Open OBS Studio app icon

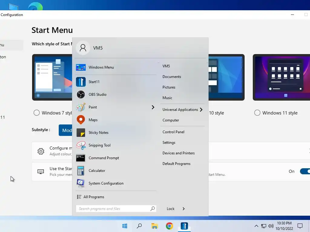[81, 95]
